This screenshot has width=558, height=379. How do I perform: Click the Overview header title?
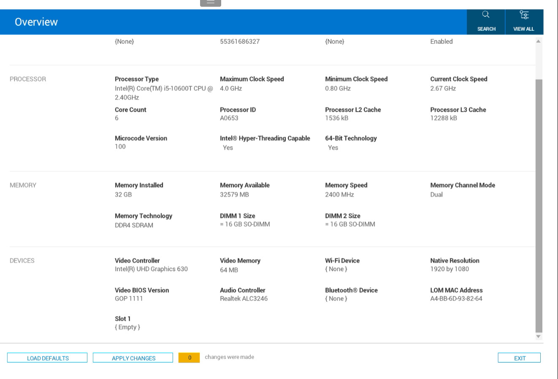point(36,22)
